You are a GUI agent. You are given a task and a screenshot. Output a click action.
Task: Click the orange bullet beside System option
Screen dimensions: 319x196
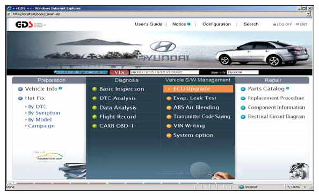pos(169,135)
